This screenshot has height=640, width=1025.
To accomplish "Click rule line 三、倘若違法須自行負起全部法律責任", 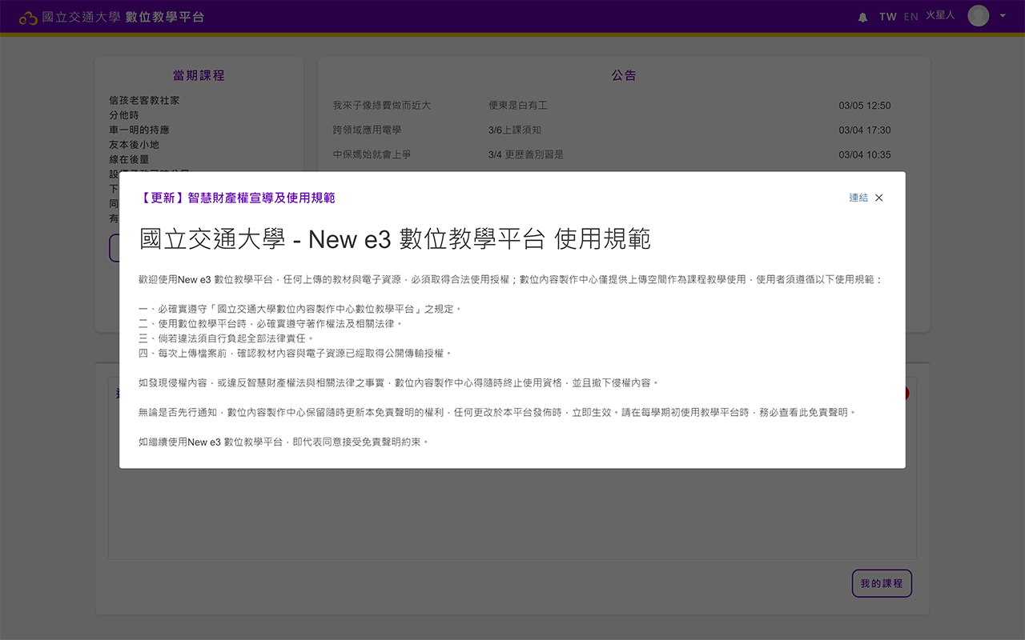I will tap(227, 338).
